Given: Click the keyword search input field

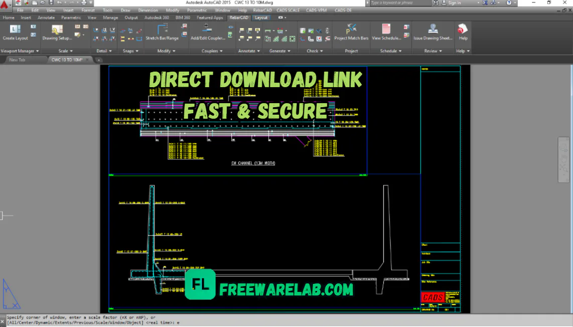Looking at the screenshot, I should click(400, 3).
